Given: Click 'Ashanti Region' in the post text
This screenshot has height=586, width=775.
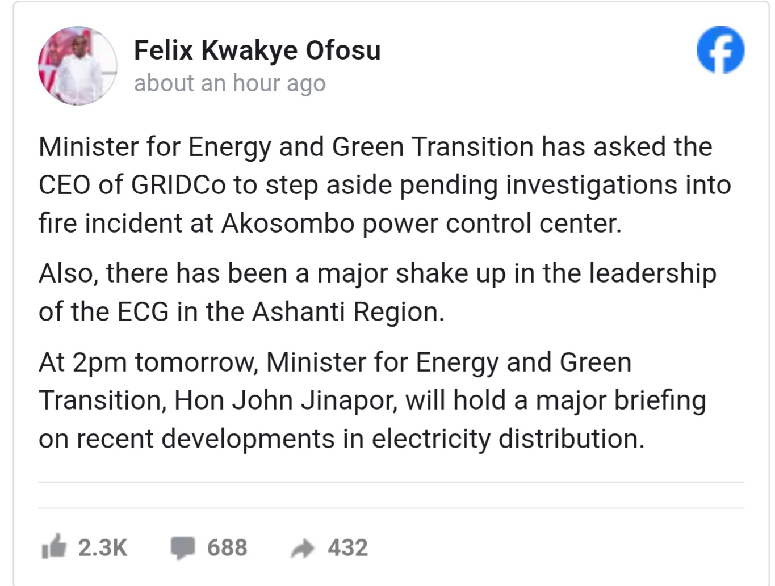Looking at the screenshot, I should coord(347,311).
